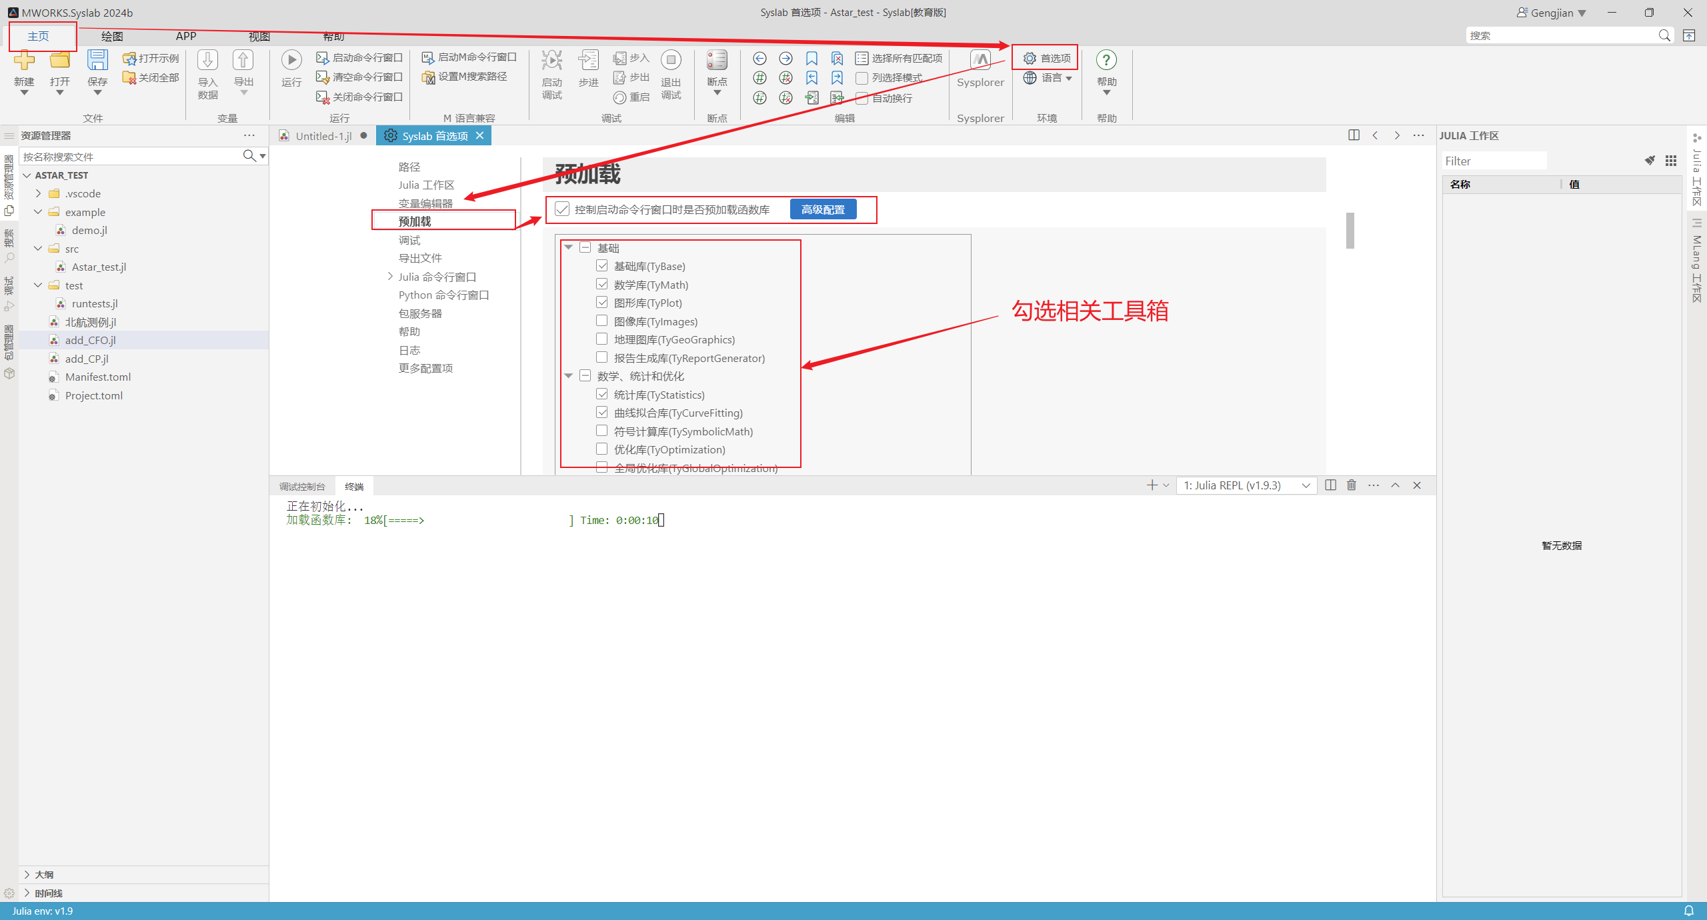This screenshot has height=920, width=1707.
Task: Collapse the example folder
Action: (38, 212)
